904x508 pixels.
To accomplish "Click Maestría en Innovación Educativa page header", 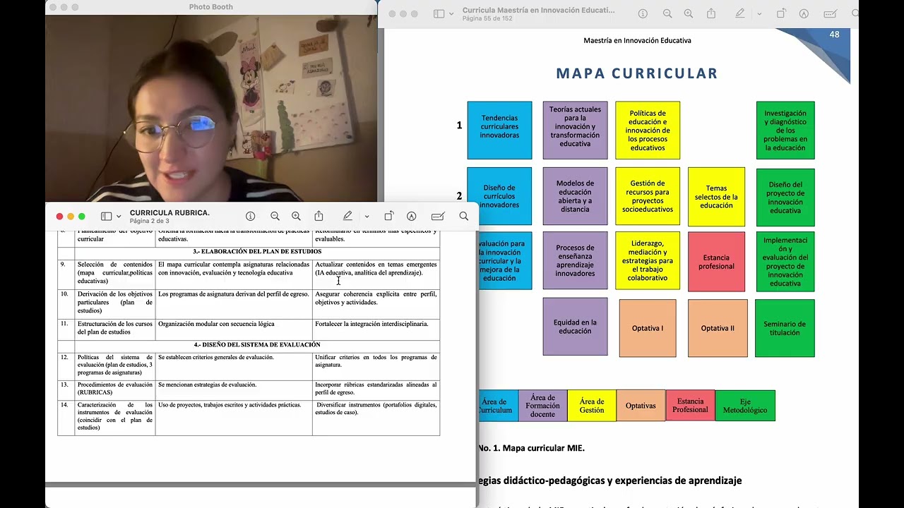I will click(637, 40).
